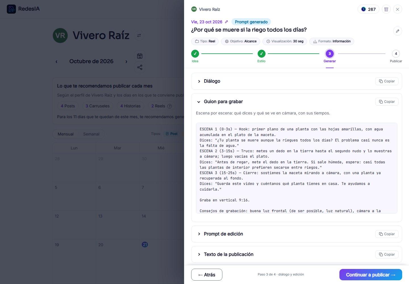Click the help icon beside 2 Reels

tap(170, 106)
